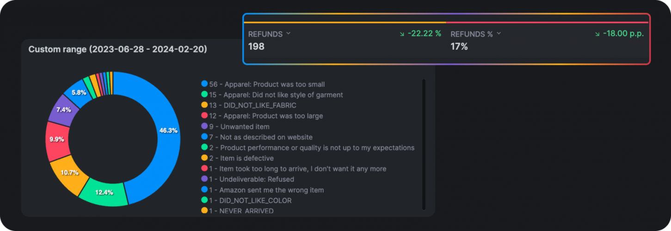Image resolution: width=671 pixels, height=231 pixels.
Task: Click 'Undeliverable: Refused' legend entry
Action: [x=252, y=179]
